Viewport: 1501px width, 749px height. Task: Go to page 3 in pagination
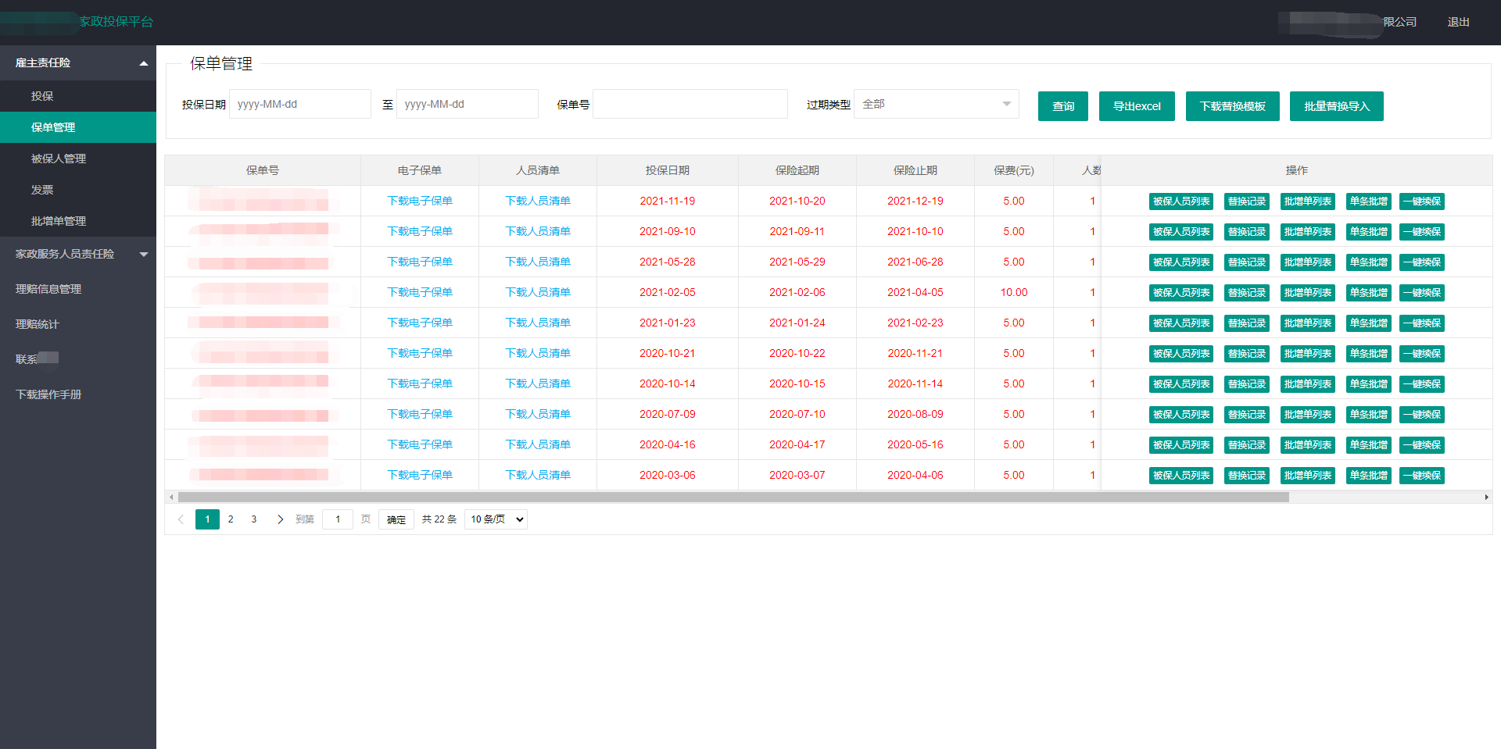tap(254, 519)
